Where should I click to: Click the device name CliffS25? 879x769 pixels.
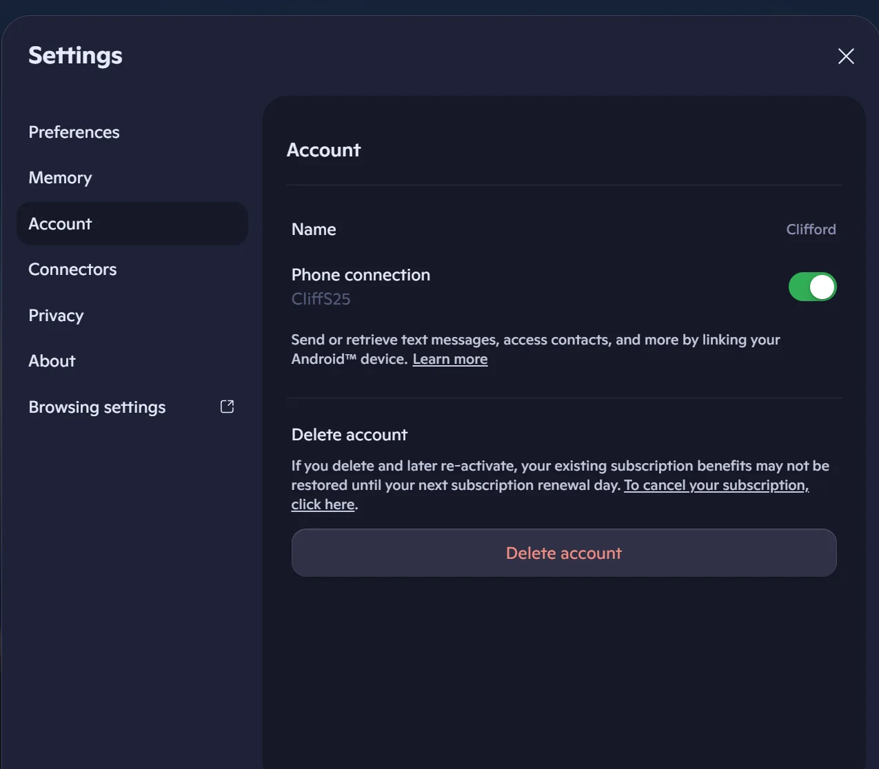point(321,299)
